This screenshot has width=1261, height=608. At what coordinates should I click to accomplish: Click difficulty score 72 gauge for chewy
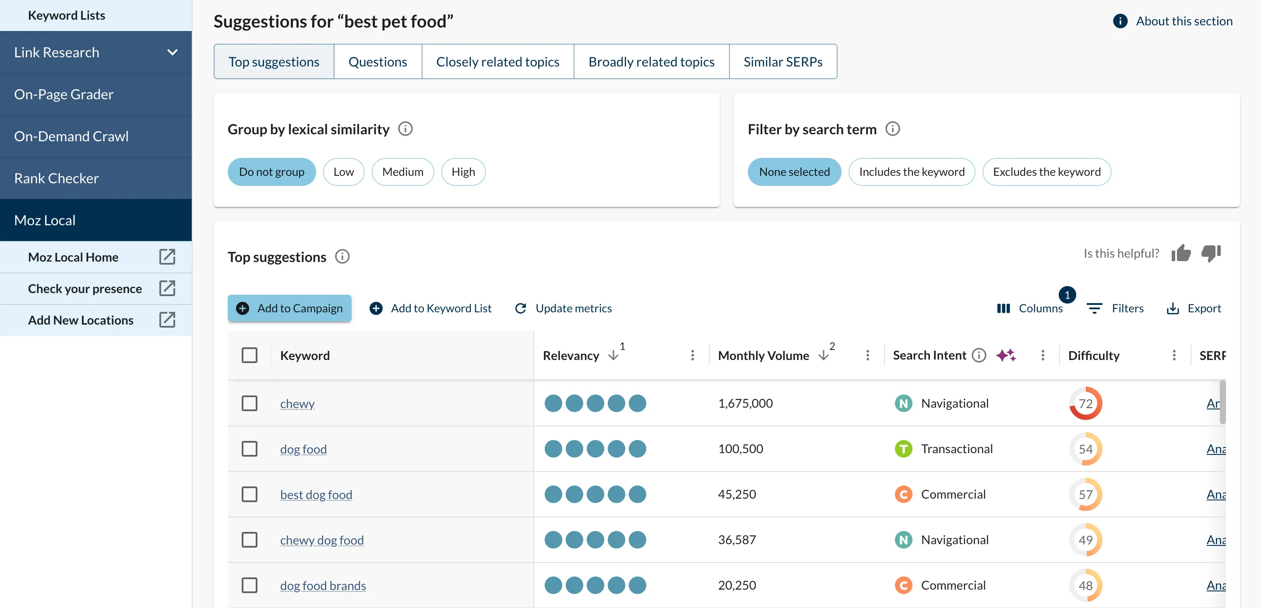coord(1085,403)
